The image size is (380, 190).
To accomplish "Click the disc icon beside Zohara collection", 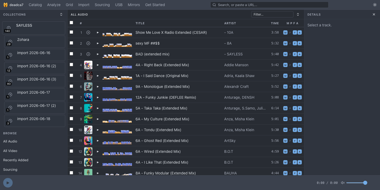I will pos(10,42).
